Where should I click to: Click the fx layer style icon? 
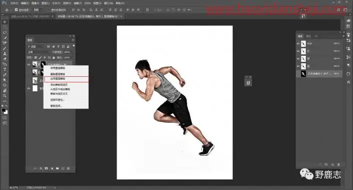41,168
